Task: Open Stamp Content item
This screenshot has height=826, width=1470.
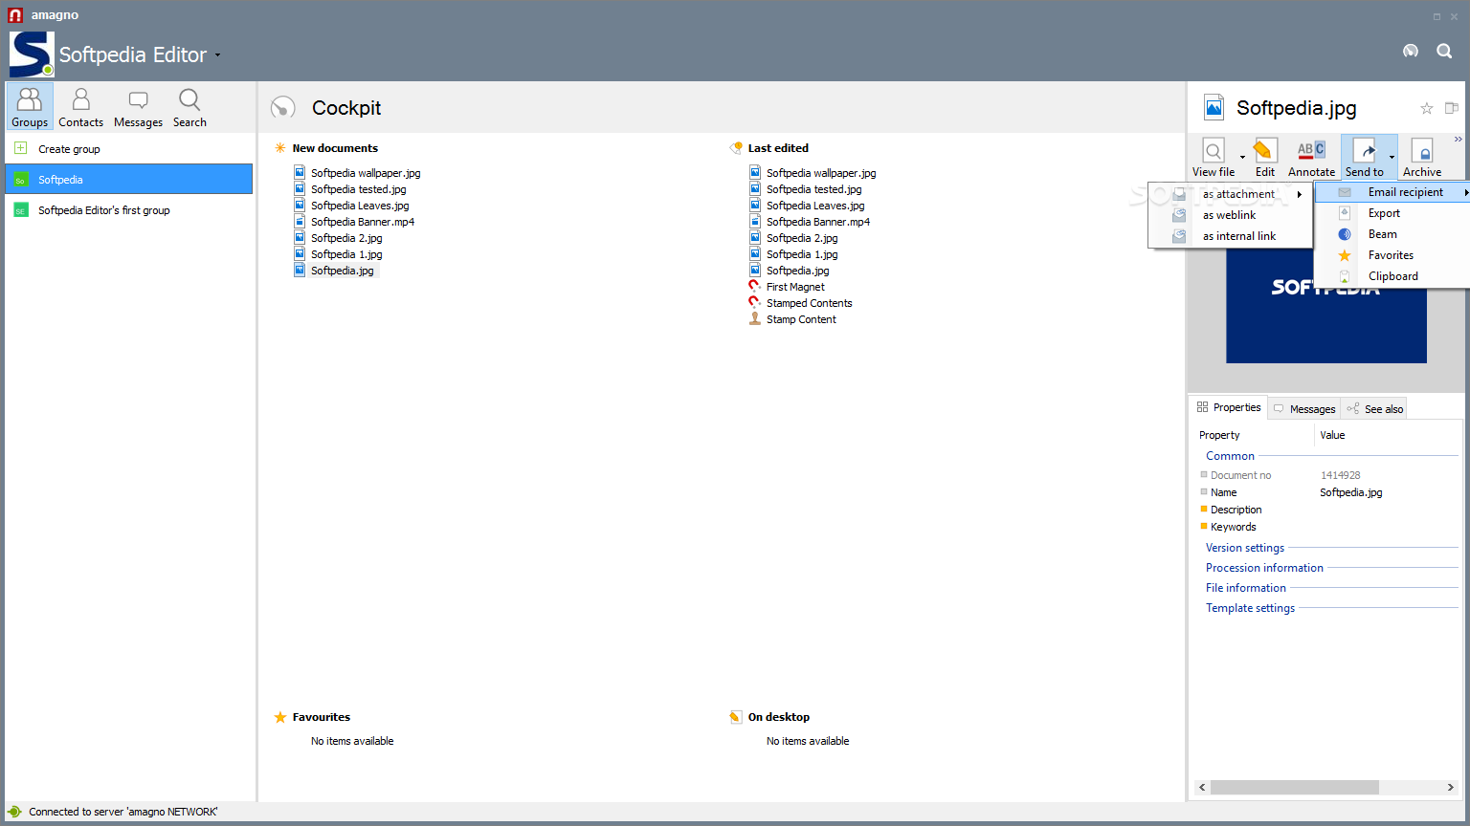Action: (x=801, y=319)
